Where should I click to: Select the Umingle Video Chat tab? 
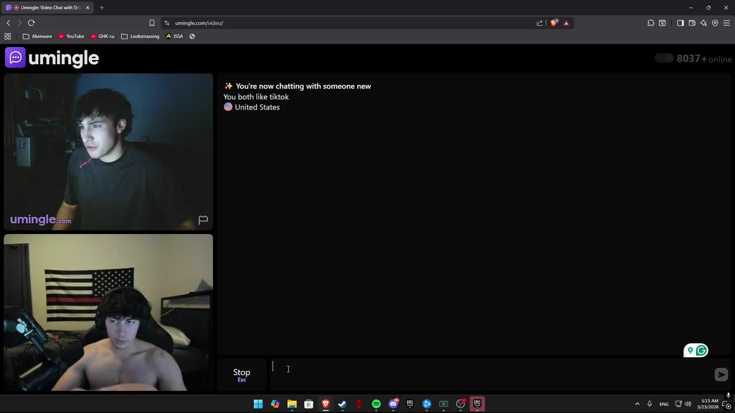tap(47, 7)
